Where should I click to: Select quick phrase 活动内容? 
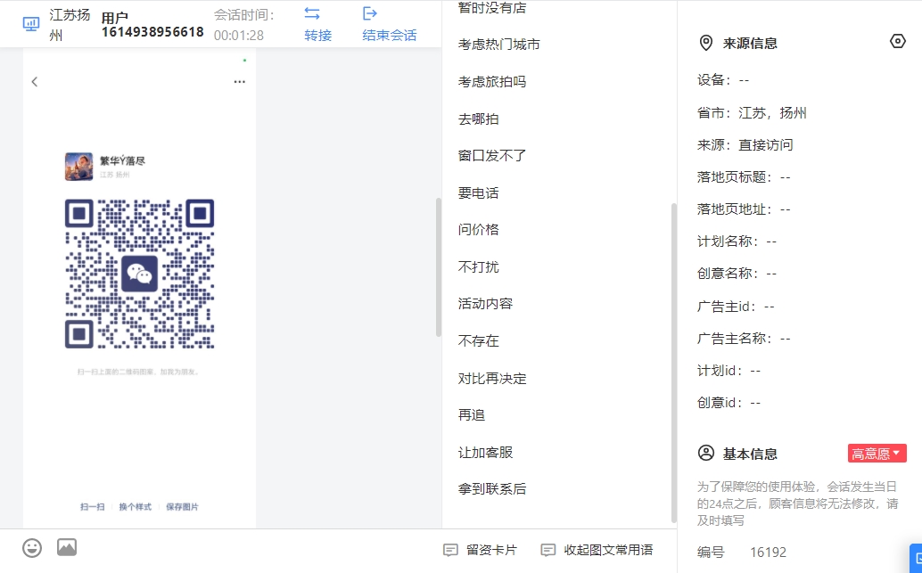pyautogui.click(x=485, y=304)
